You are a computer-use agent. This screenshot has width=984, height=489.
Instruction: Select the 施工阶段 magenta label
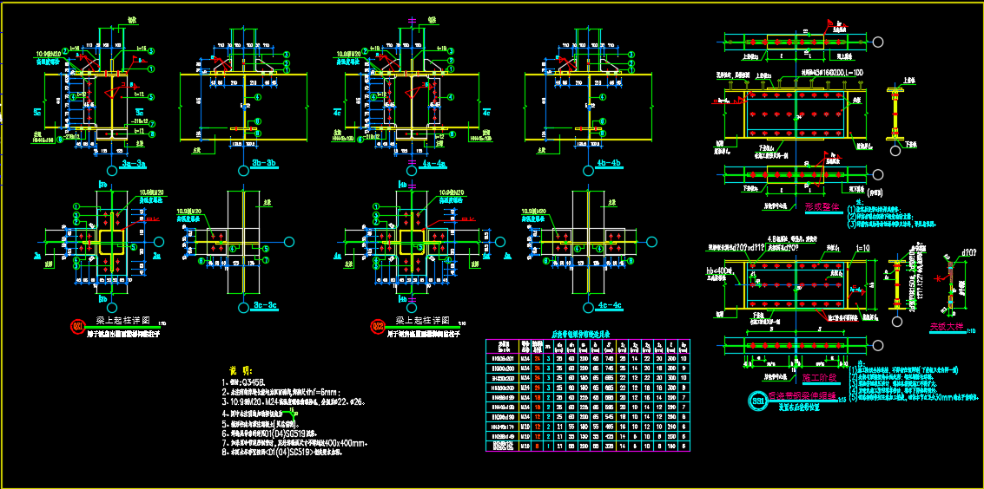pyautogui.click(x=821, y=377)
